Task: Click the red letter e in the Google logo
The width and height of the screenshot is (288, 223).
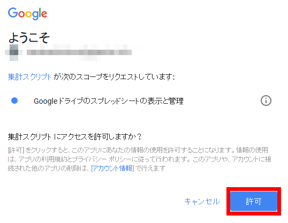Action: [x=44, y=14]
